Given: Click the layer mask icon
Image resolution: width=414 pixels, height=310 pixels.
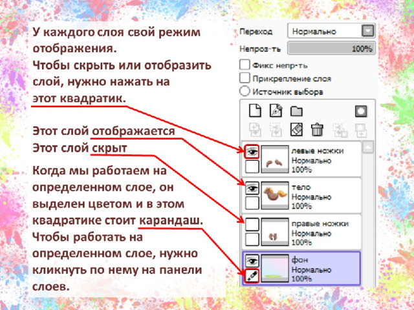Looking at the screenshot, I should tap(361, 111).
